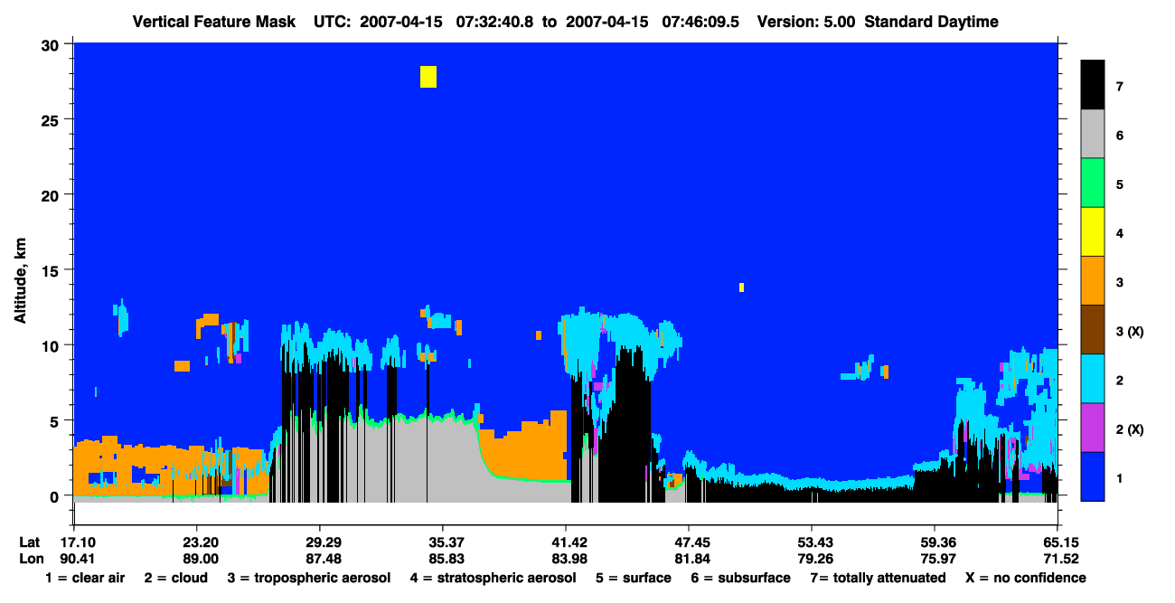Viewport: 1175px width, 603px height.
Task: Click the magenta colorbar swatch labeled 2 (X)
Action: 1093,427
